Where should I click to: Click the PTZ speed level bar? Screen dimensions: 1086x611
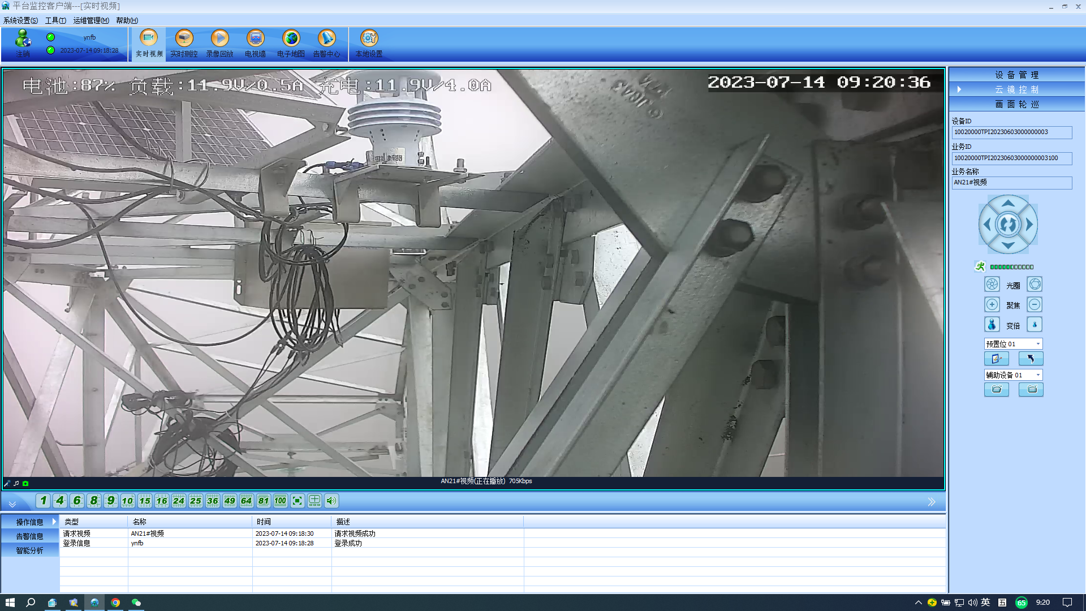tap(1011, 267)
